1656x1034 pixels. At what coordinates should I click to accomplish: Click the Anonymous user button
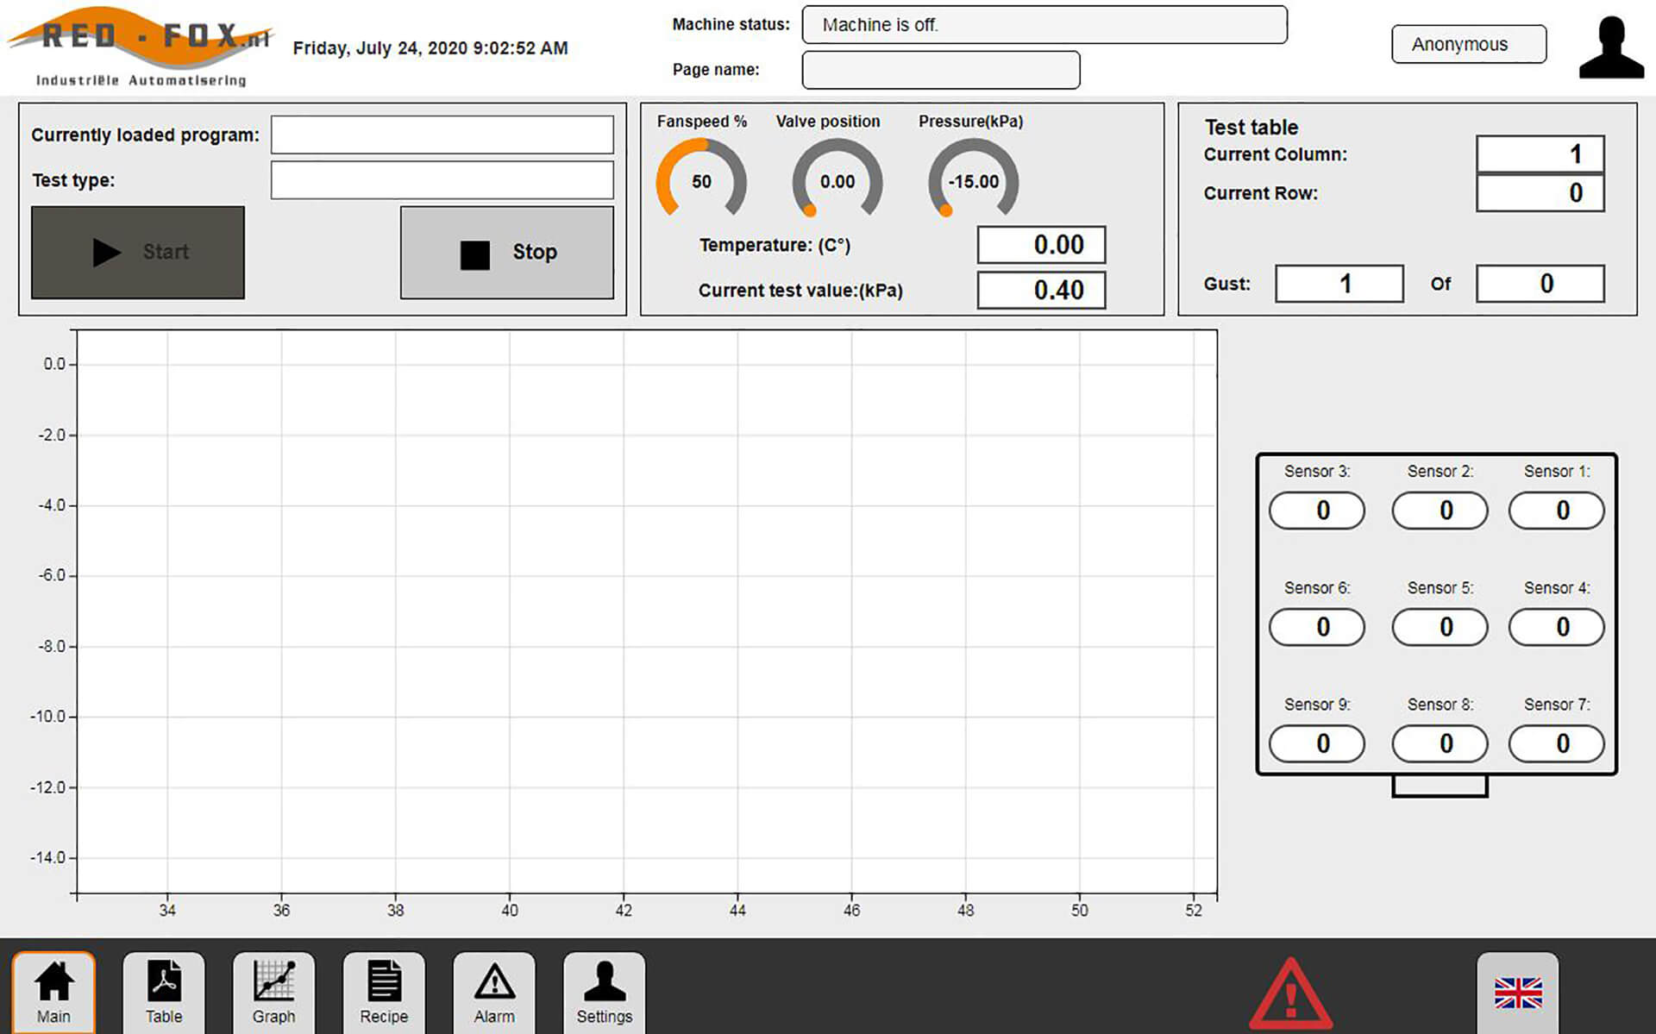click(1468, 44)
